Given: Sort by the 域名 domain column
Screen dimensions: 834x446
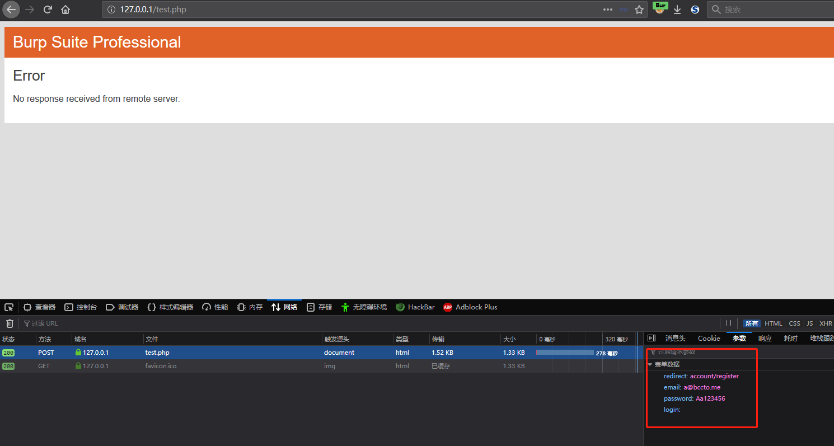Looking at the screenshot, I should tap(107, 339).
